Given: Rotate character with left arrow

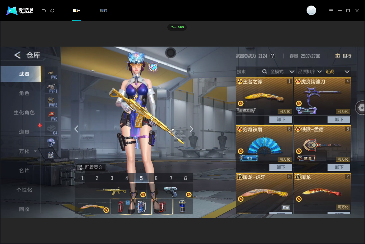Looking at the screenshot, I should [x=76, y=129].
